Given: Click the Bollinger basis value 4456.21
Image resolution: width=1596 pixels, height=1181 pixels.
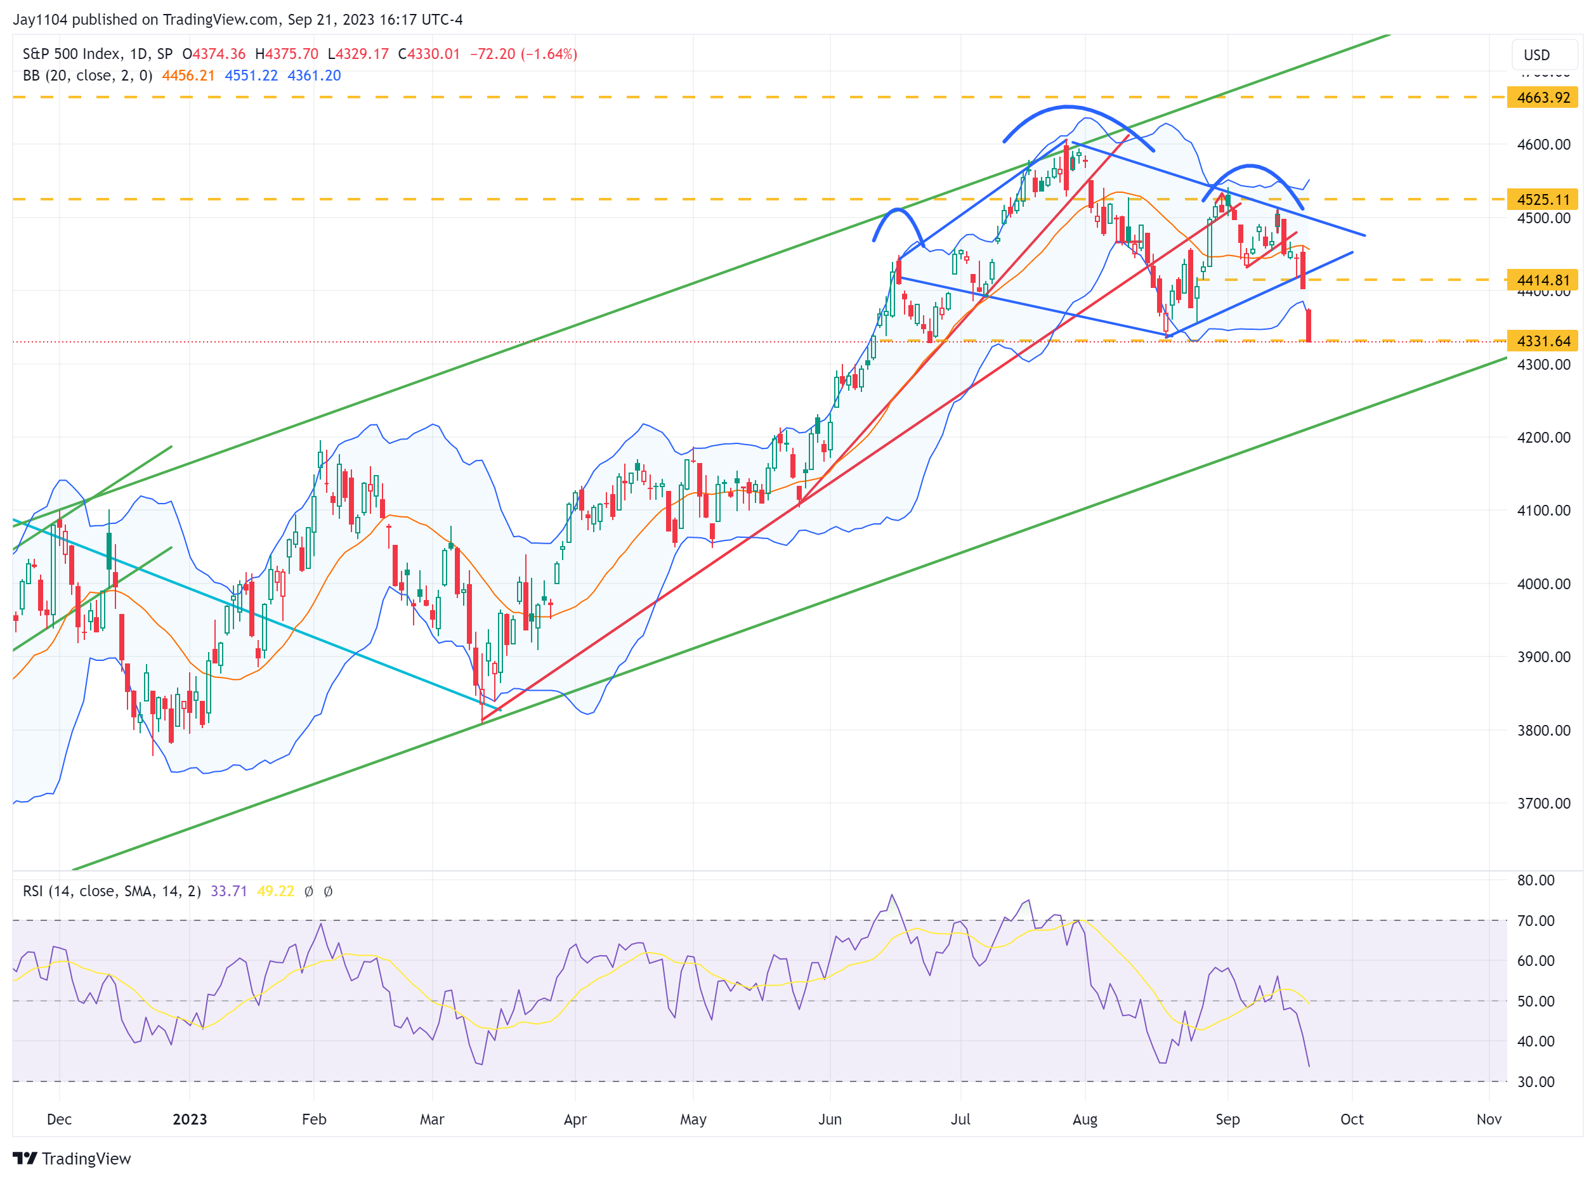Looking at the screenshot, I should [x=188, y=75].
